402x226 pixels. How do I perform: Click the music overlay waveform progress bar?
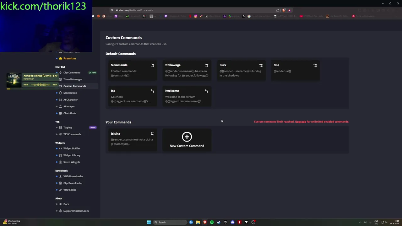(40, 85)
